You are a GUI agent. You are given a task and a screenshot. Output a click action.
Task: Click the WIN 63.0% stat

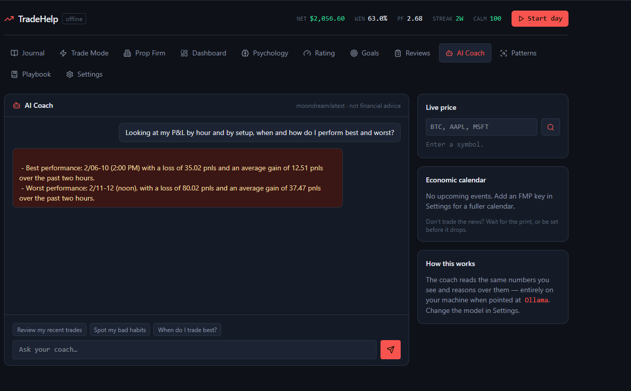371,19
